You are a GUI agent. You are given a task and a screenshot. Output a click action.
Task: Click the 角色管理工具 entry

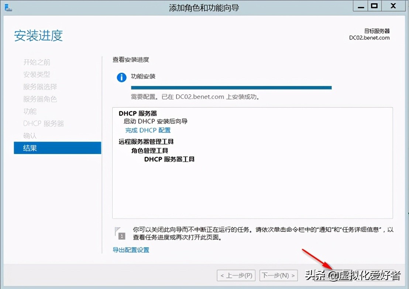(150, 150)
